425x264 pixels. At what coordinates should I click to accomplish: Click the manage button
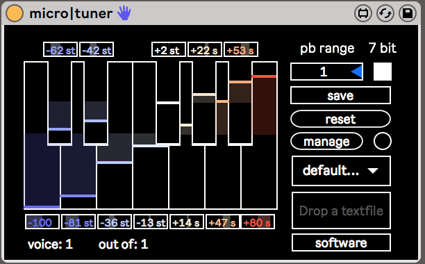point(326,141)
